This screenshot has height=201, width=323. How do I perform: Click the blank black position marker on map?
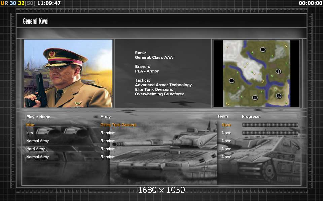(263, 50)
